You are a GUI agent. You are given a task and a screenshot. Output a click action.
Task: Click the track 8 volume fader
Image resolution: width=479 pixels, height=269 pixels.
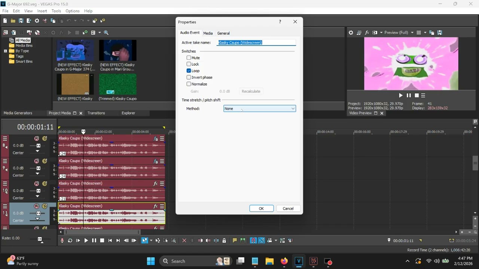(38, 146)
